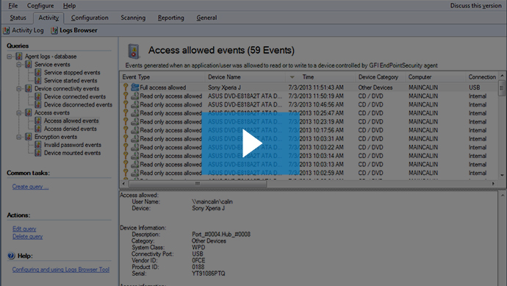Image resolution: width=507 pixels, height=286 pixels.
Task: Click the Device disconnected events icon
Action: [x=38, y=104]
